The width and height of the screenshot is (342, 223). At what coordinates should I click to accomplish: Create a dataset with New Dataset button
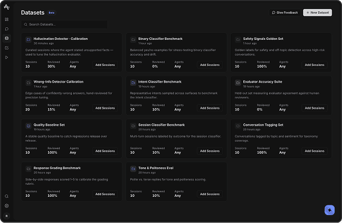[x=317, y=13]
